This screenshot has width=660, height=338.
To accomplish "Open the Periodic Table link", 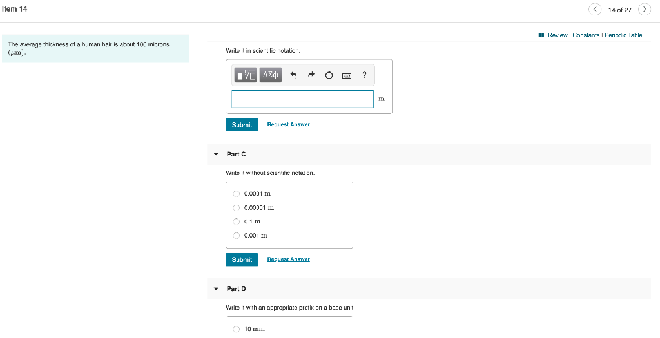I will coord(623,35).
